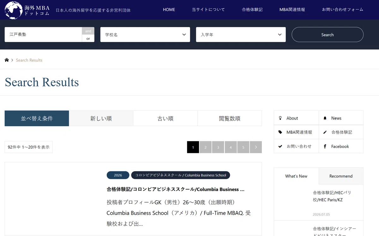Open the 合格体験記/インシアード What's New article
The image size is (379, 236).
pyautogui.click(x=334, y=232)
